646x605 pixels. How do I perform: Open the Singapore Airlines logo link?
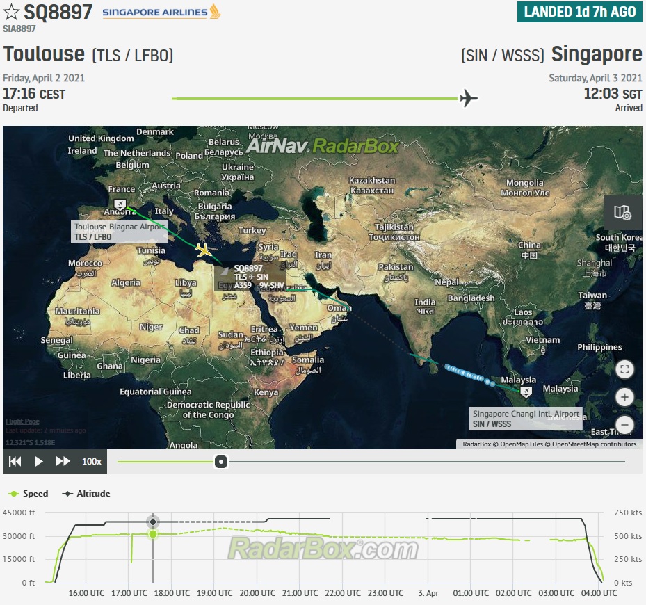pyautogui.click(x=161, y=12)
